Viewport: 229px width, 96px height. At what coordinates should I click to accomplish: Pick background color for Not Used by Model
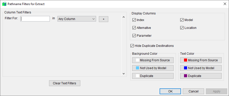click(153, 68)
